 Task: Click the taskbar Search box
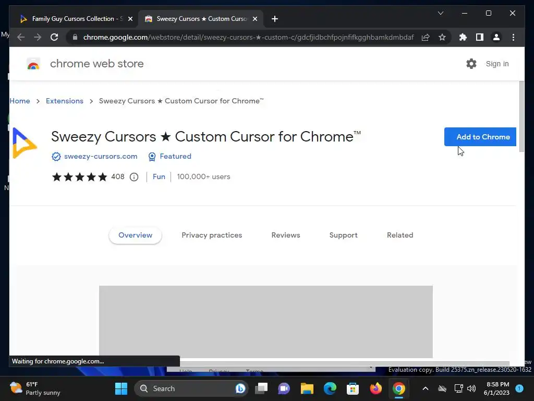click(191, 388)
